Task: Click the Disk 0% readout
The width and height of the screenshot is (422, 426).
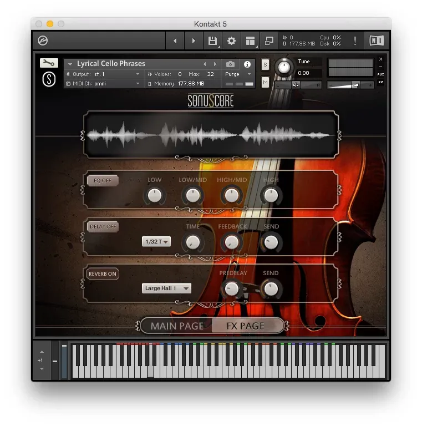Action: coord(330,44)
